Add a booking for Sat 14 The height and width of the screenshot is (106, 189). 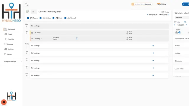153,68
